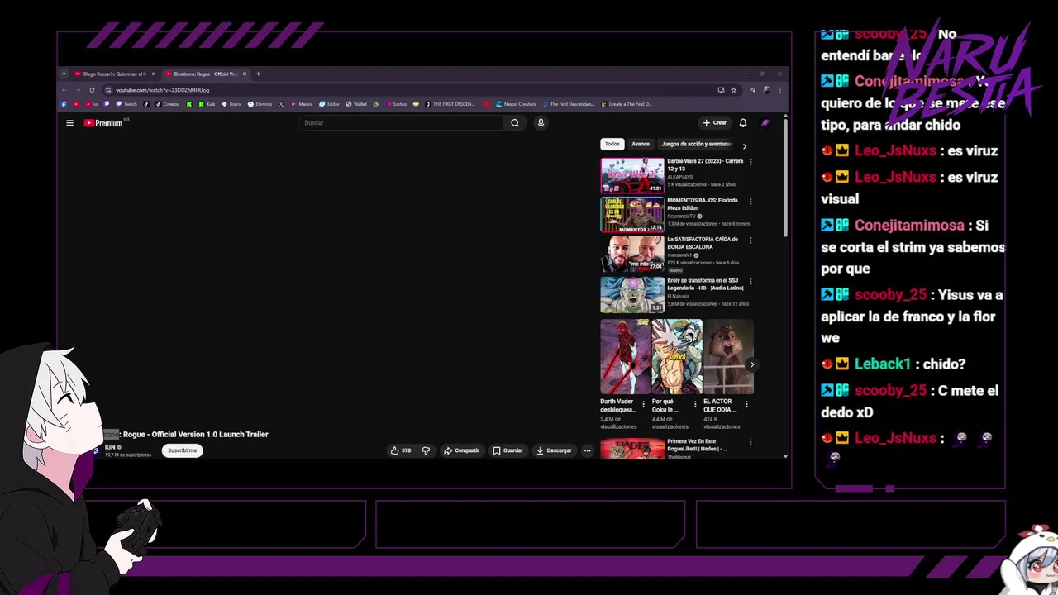
Task: Open Twitch bookmark
Action: tap(126, 104)
